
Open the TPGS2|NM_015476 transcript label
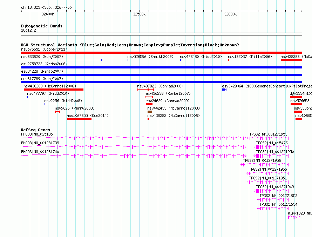[272, 143]
